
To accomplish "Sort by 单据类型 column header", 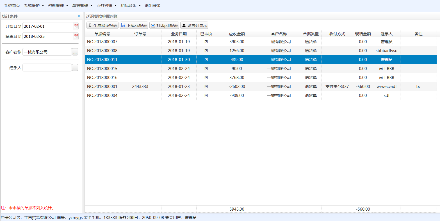I will [311, 34].
